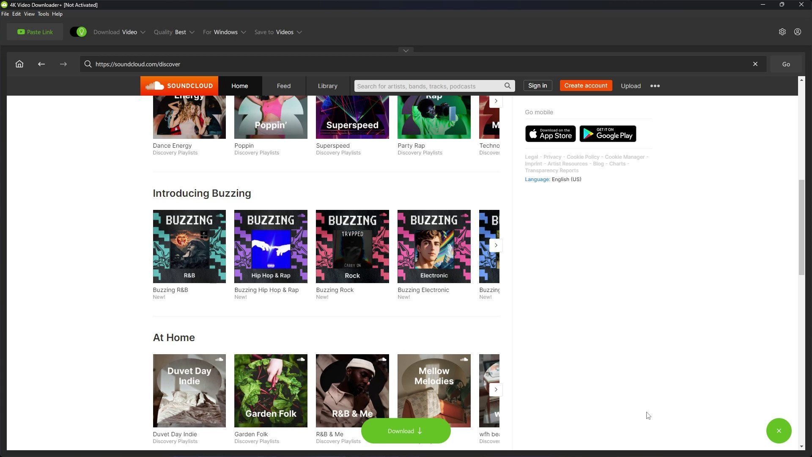Select the SoundCloud Feed tab
Screen dimensions: 812x457
click(284, 86)
